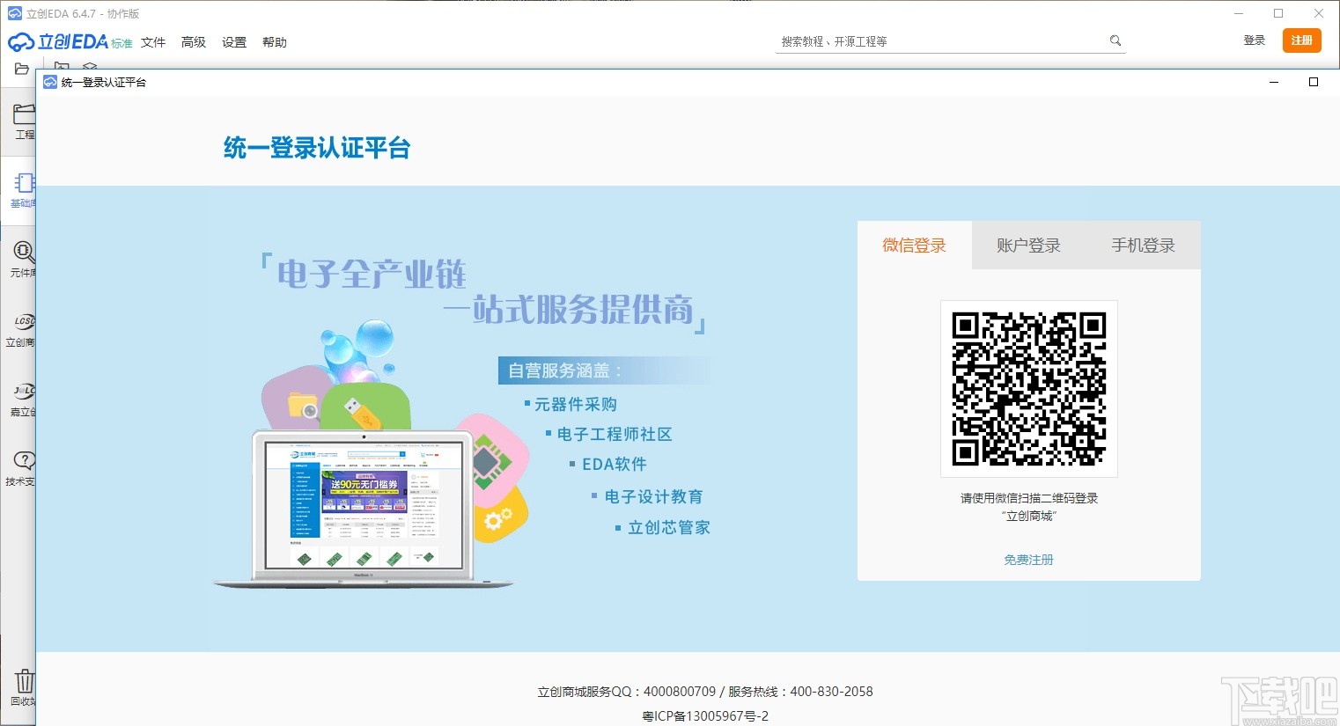Open the 回收站 trash icon
Screen dimensions: 1340x726
coord(24,688)
